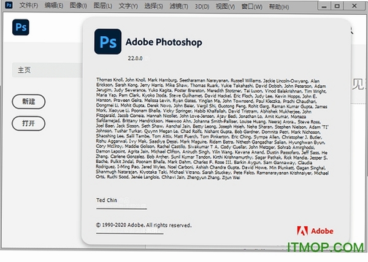Open the 文件(F) menu
Image resolution: width=368 pixels, height=262 pixels.
(x=29, y=5)
